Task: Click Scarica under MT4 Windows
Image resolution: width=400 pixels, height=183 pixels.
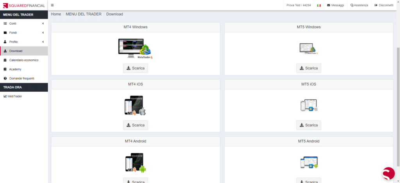Action: coord(136,68)
